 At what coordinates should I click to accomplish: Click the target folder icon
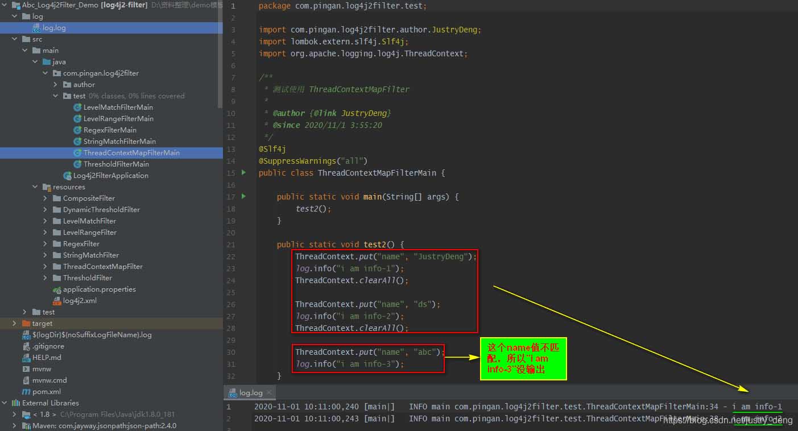[26, 324]
